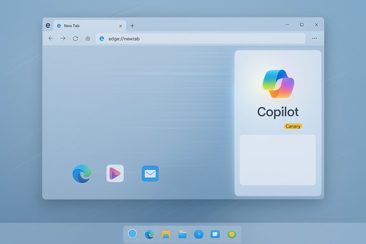The width and height of the screenshot is (366, 244).
Task: Launch Edge from the taskbar
Action: 149,234
